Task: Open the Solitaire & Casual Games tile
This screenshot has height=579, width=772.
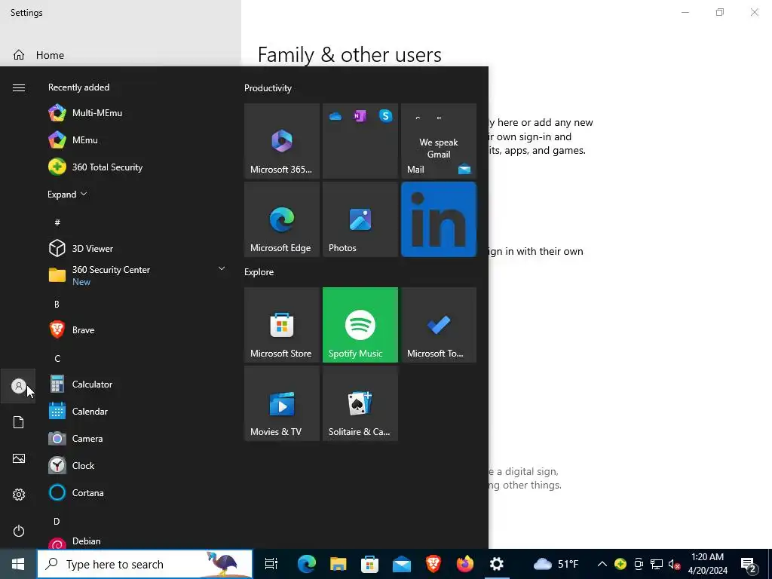Action: click(360, 403)
